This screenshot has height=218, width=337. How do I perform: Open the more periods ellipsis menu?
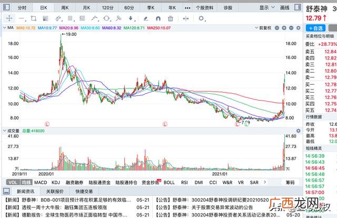pyautogui.click(x=187, y=8)
